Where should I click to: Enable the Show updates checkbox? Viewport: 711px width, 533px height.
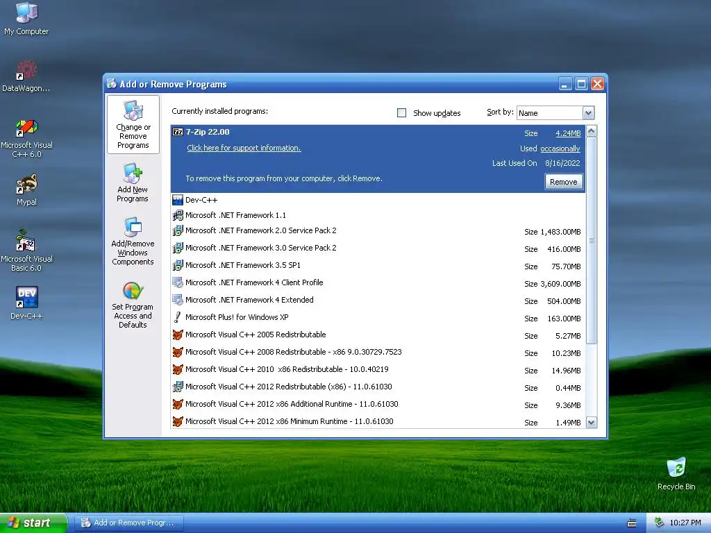tap(401, 113)
